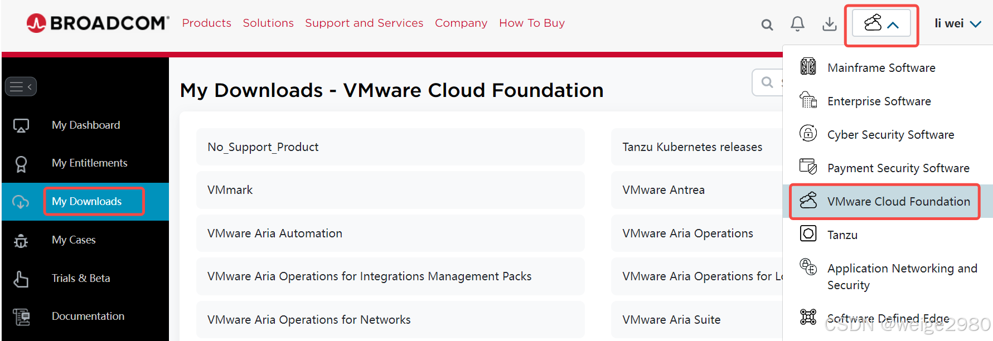The height and width of the screenshot is (341, 993).
Task: Click the My Cases bug icon
Action: tap(21, 240)
